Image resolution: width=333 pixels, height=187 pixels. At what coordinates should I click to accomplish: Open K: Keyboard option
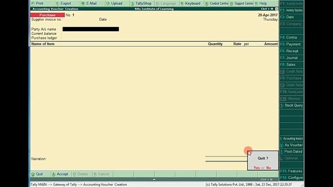coord(192,4)
